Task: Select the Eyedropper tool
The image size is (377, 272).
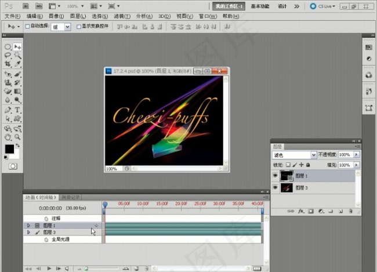Action: pyautogui.click(x=17, y=64)
